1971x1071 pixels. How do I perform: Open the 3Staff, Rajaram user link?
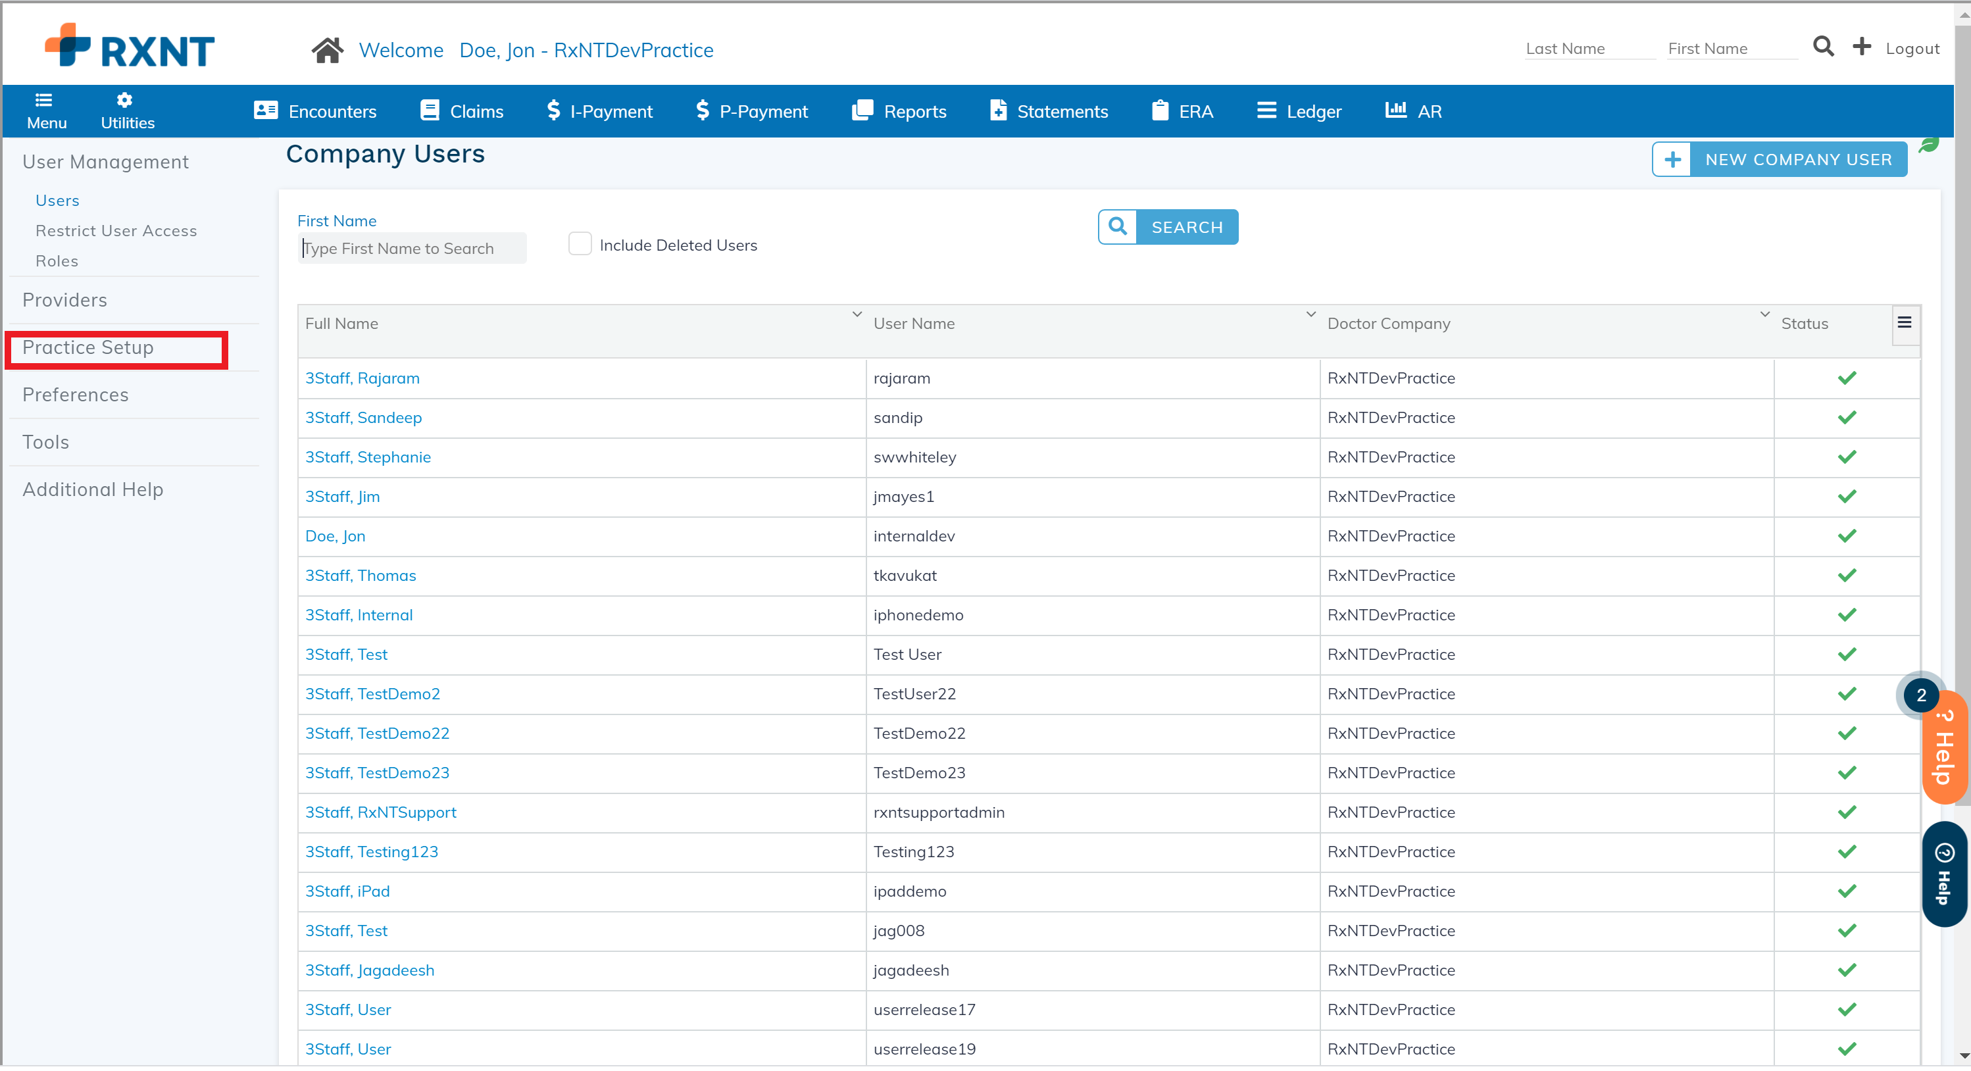[362, 379]
